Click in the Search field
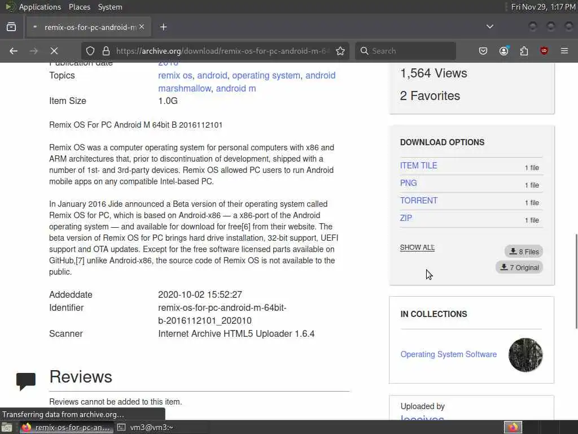Viewport: 578px width, 434px height. click(x=406, y=51)
